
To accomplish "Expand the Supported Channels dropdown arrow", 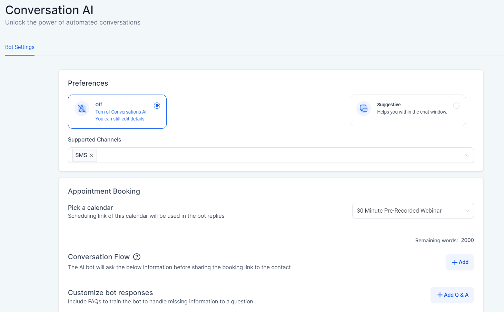I will point(467,155).
